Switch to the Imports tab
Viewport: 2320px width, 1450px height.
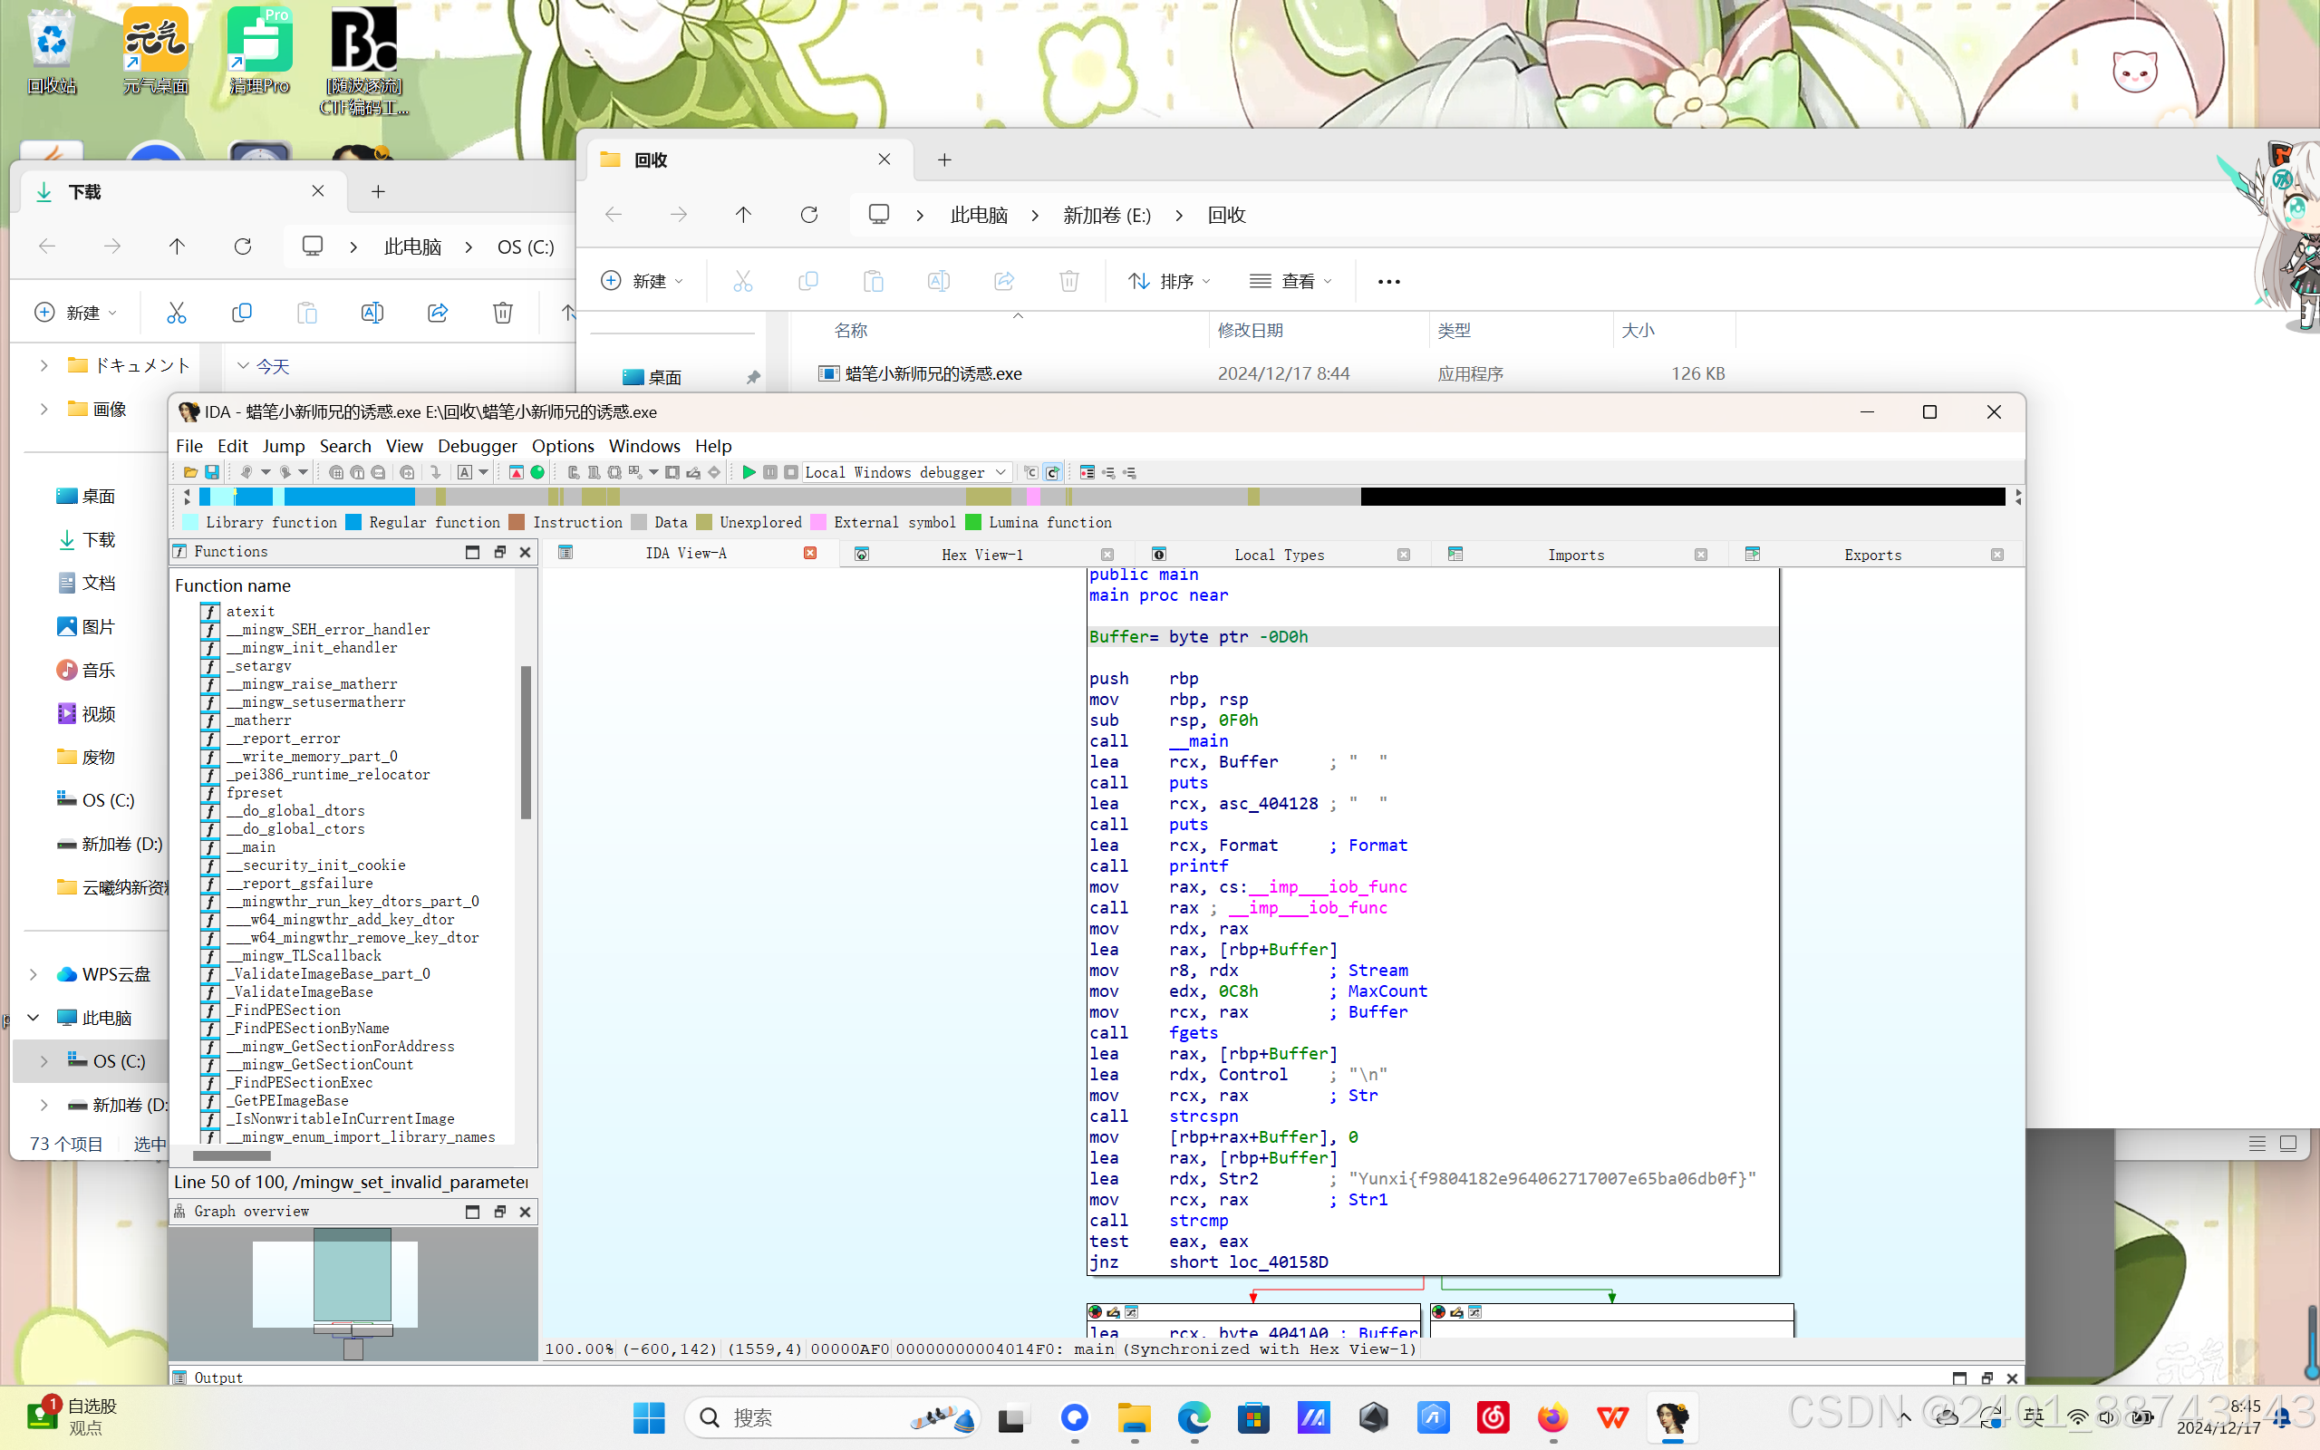tap(1575, 555)
